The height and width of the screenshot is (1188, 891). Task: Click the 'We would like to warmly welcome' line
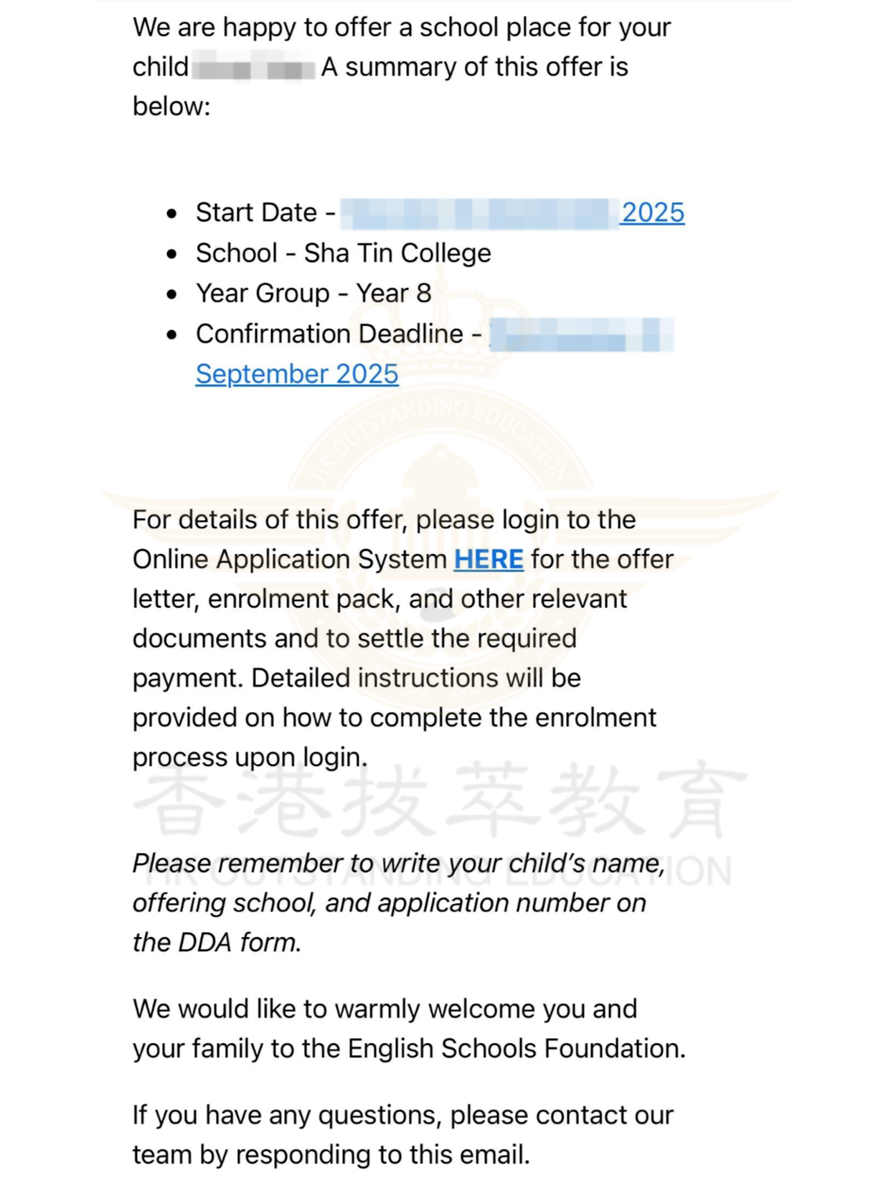point(385,1009)
